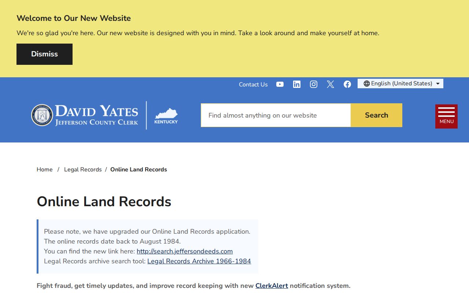The height and width of the screenshot is (293, 469).
Task: Click the Welcome to Our New Website heading
Action: pos(74,18)
